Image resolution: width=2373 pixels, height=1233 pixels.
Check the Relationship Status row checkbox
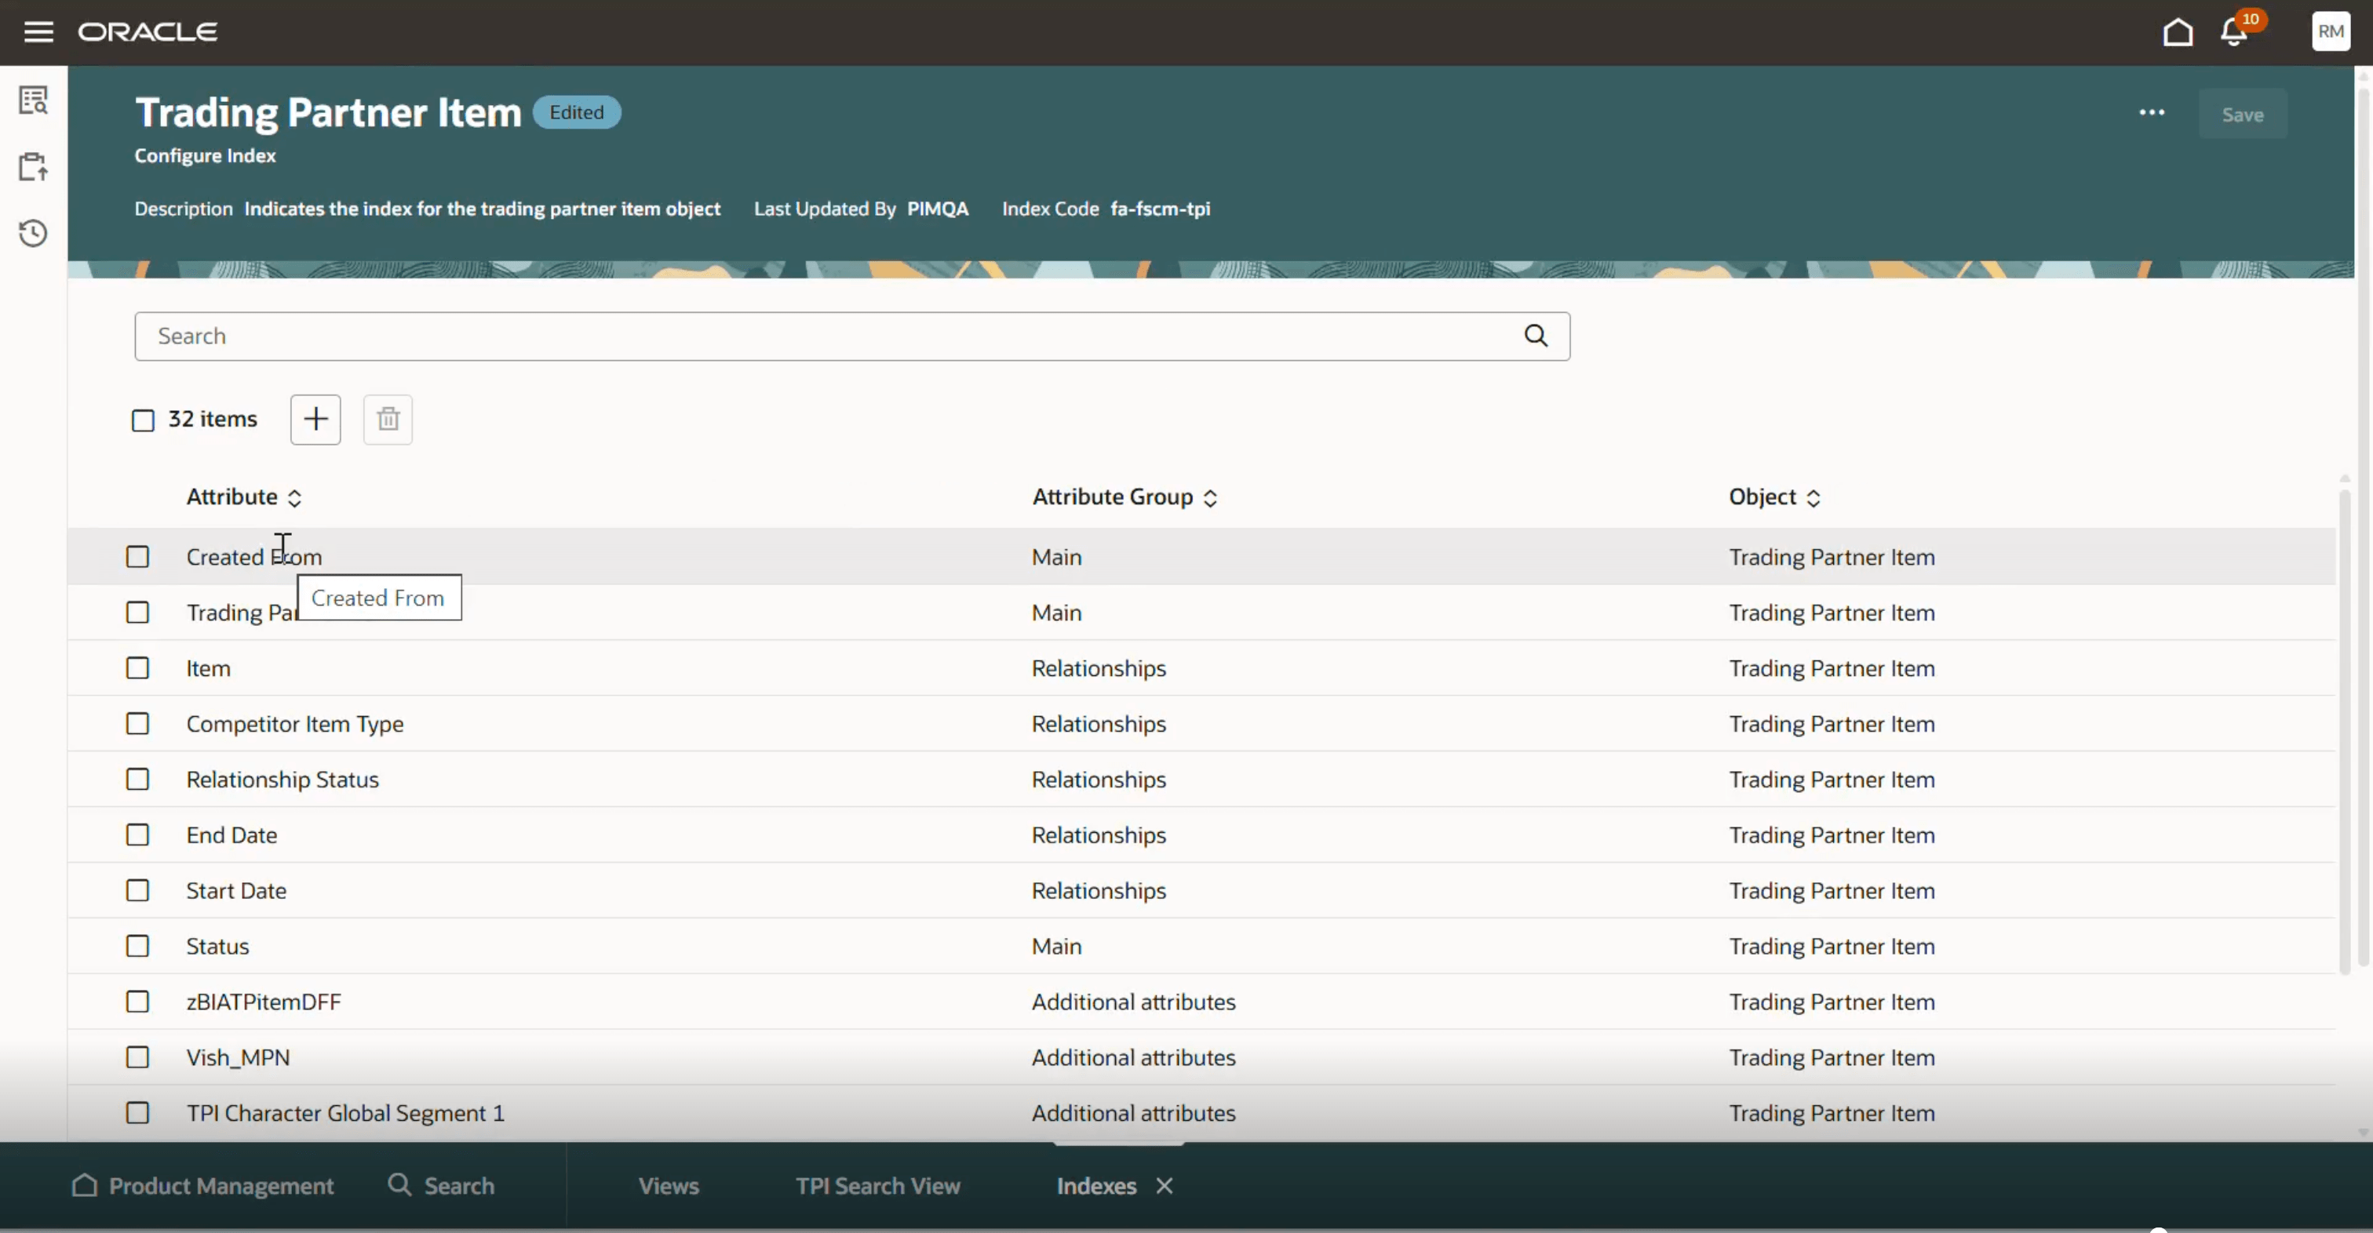tap(137, 779)
